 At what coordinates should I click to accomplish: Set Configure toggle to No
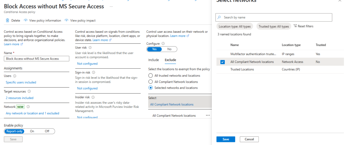pos(169,49)
